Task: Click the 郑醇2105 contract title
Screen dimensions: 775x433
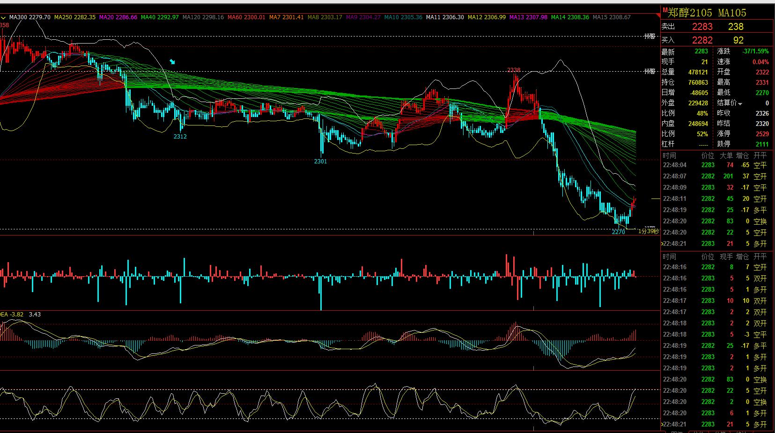Action: pyautogui.click(x=690, y=13)
